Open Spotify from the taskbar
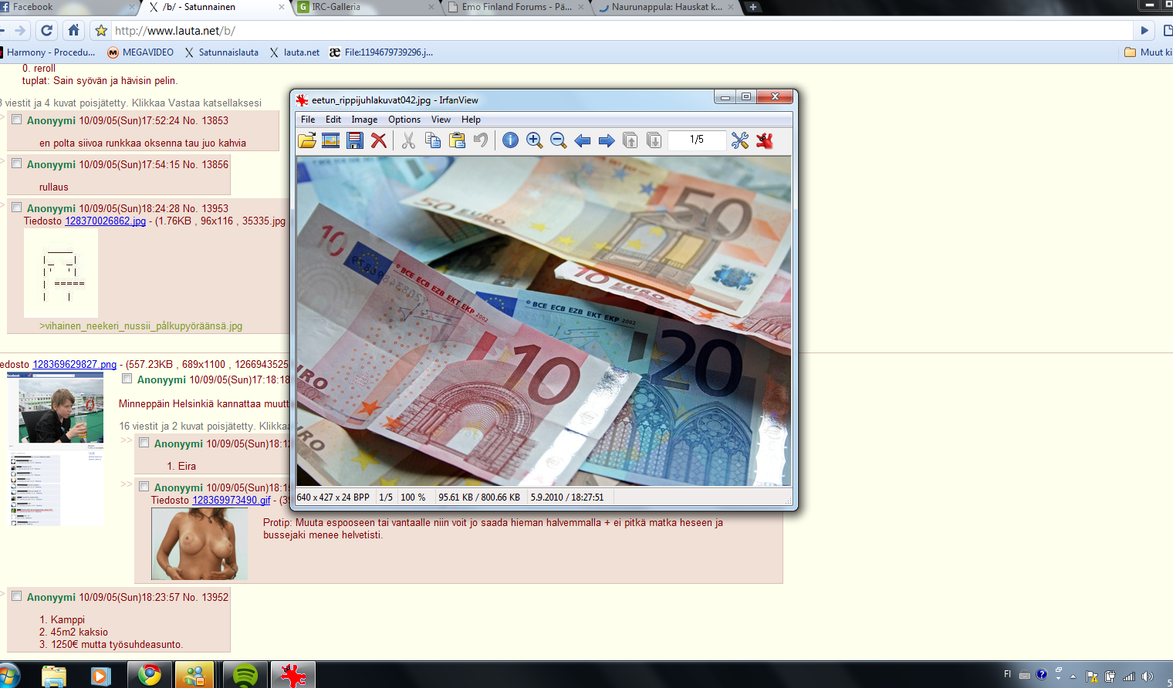Image resolution: width=1173 pixels, height=688 pixels. click(x=245, y=676)
